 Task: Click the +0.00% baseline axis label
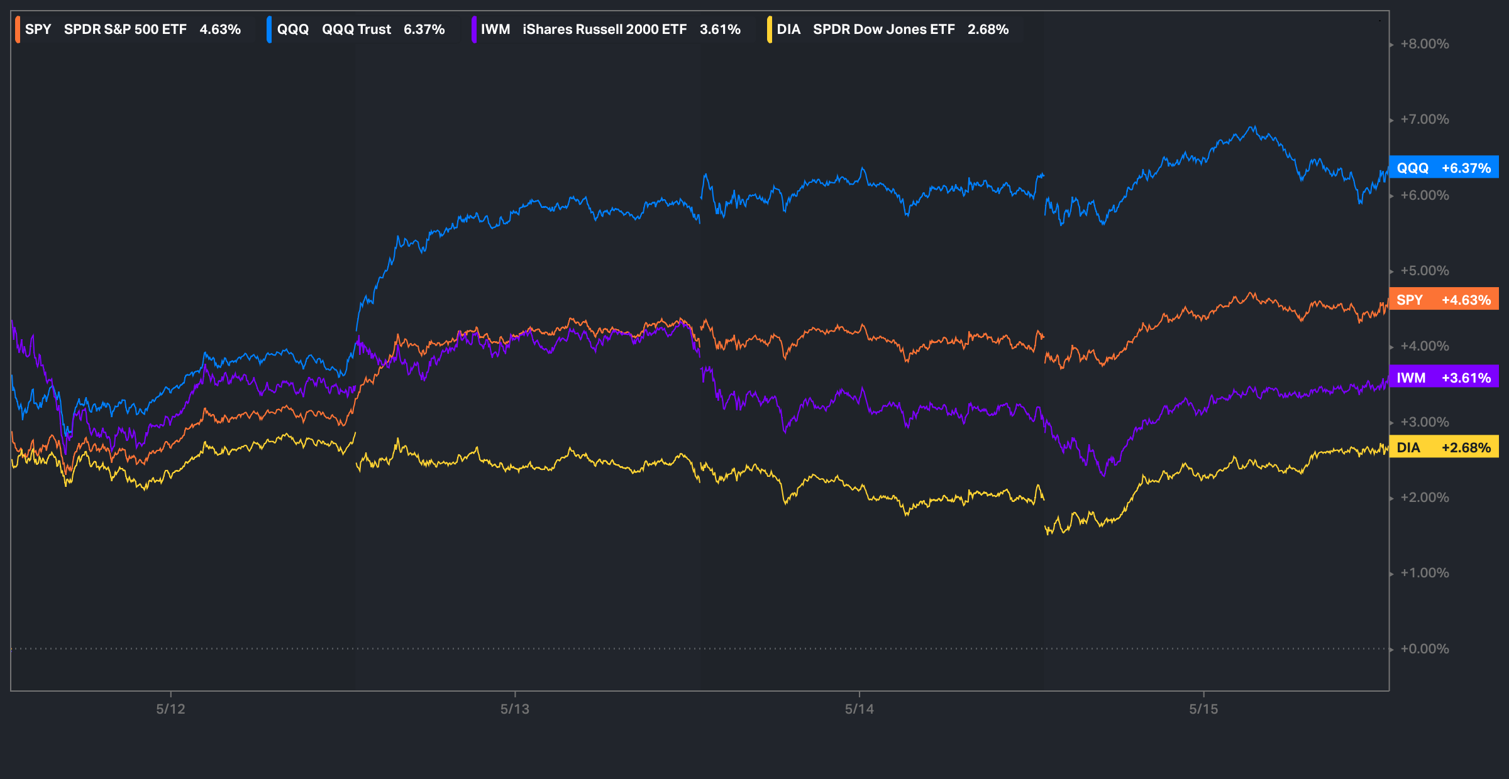(1424, 649)
